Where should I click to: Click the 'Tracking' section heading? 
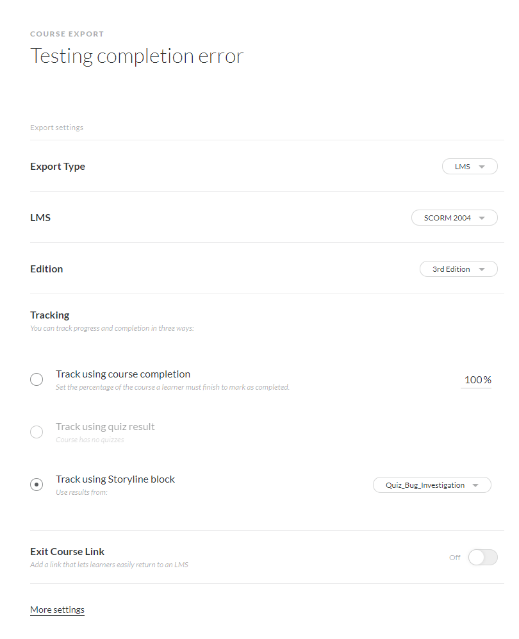49,315
